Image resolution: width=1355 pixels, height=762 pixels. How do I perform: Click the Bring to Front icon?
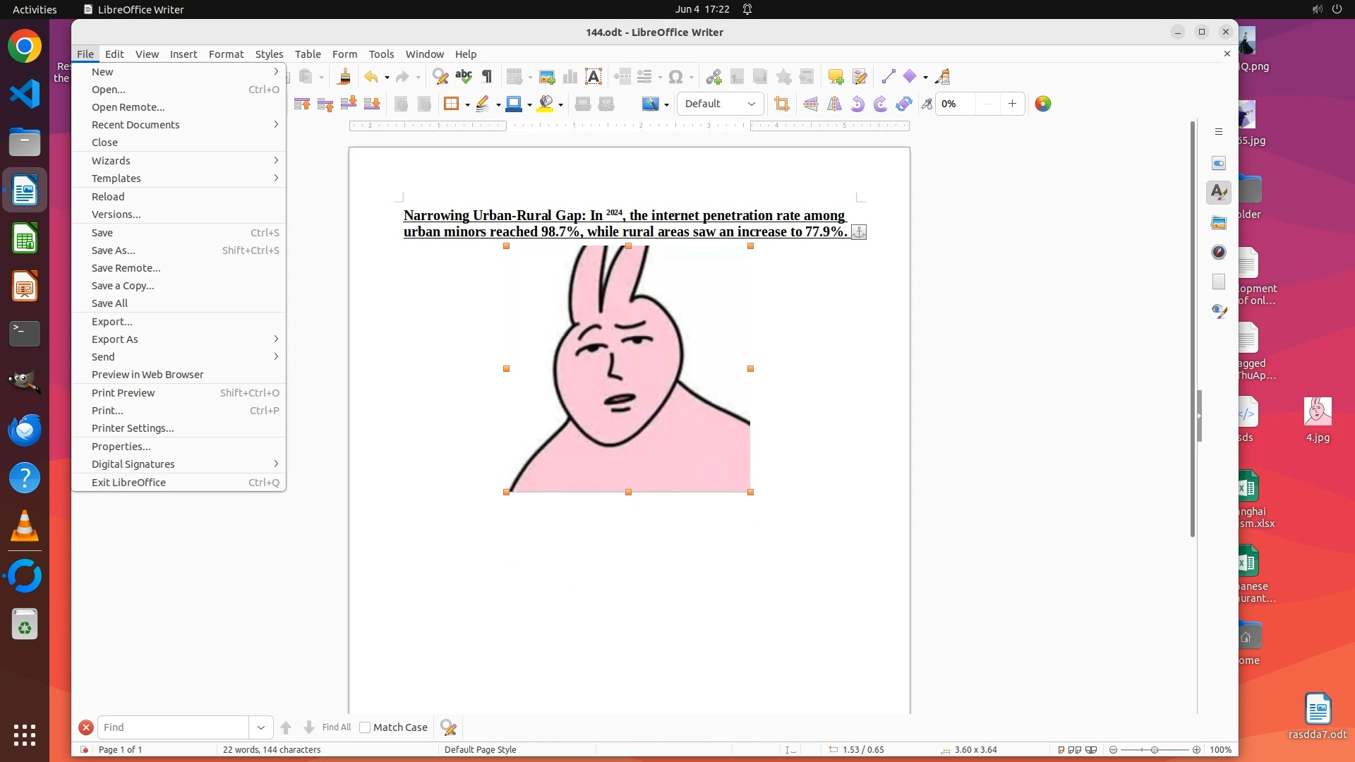(x=302, y=104)
